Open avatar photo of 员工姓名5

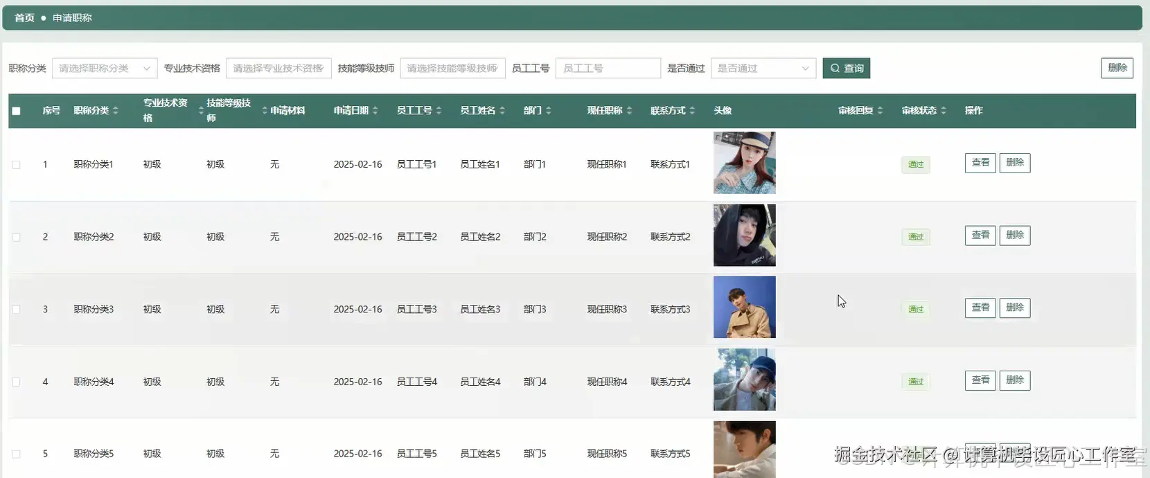pos(745,450)
